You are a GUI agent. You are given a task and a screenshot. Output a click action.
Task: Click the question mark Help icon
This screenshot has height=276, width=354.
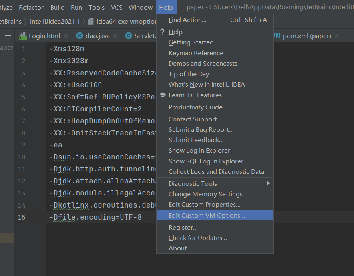[x=162, y=32]
